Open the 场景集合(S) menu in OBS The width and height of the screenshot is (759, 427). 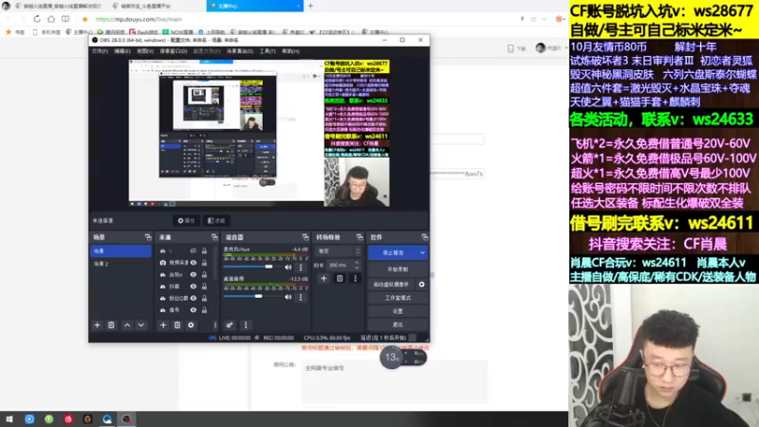coord(240,51)
